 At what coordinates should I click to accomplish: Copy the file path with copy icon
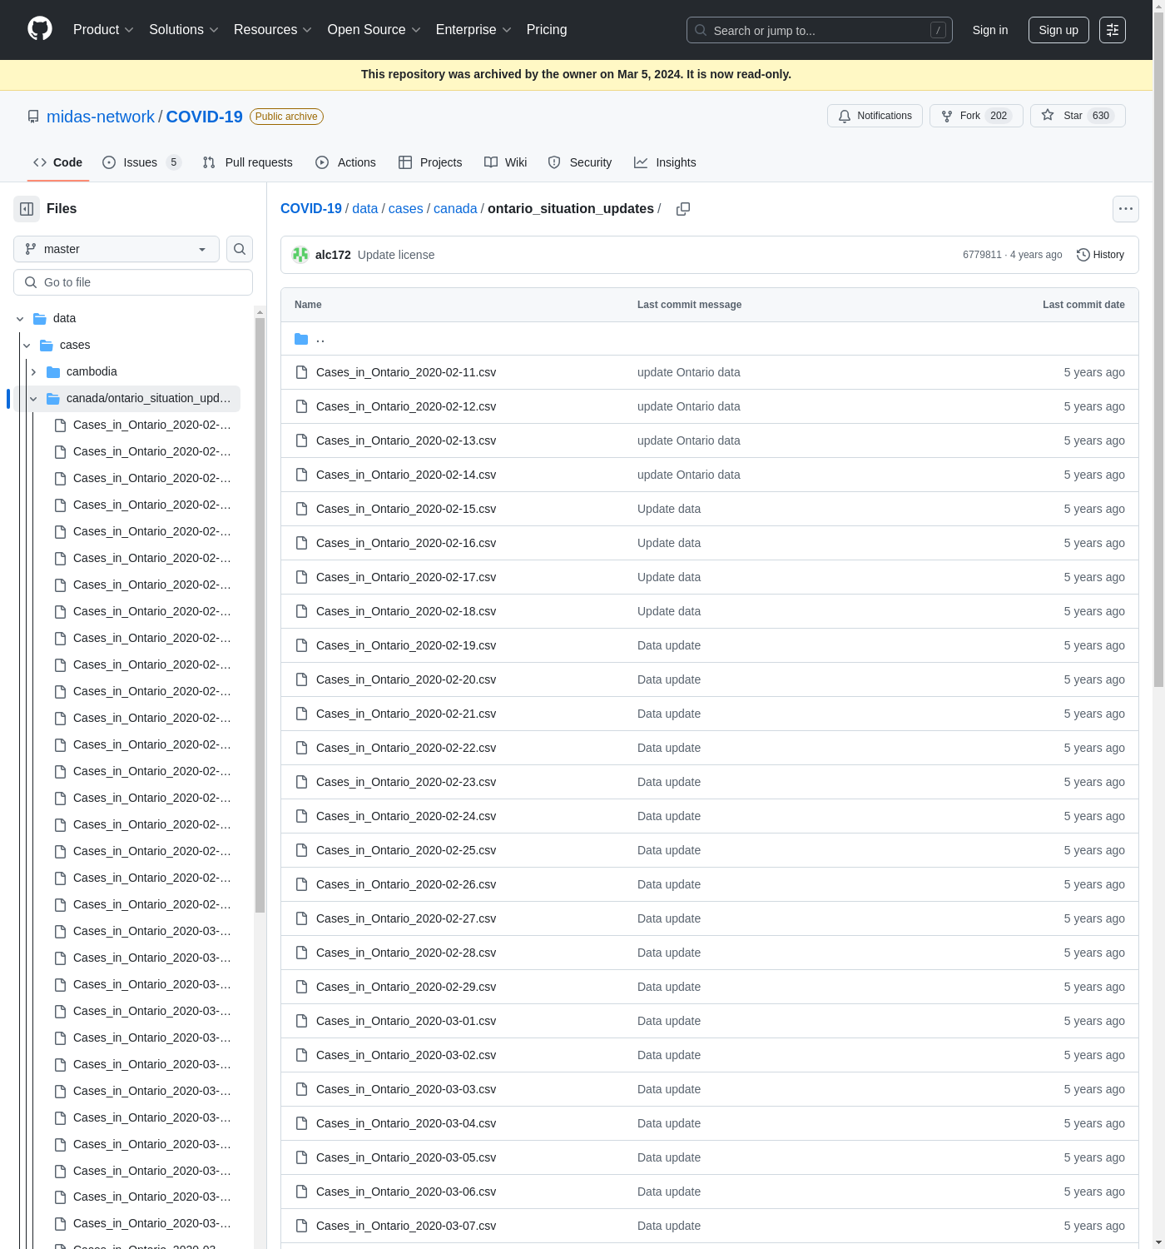(x=683, y=209)
